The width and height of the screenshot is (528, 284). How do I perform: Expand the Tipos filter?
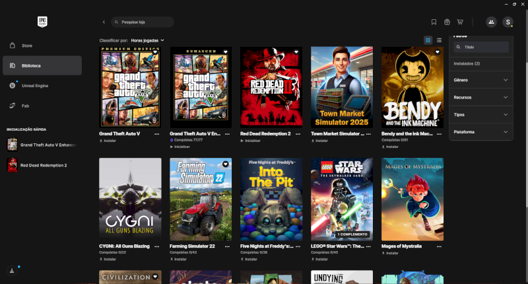point(481,114)
